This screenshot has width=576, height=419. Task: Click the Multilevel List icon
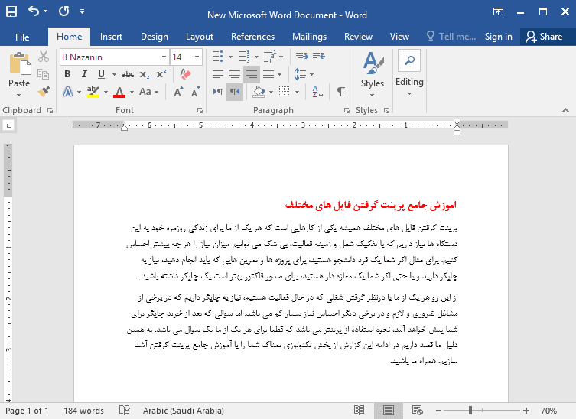(x=269, y=57)
